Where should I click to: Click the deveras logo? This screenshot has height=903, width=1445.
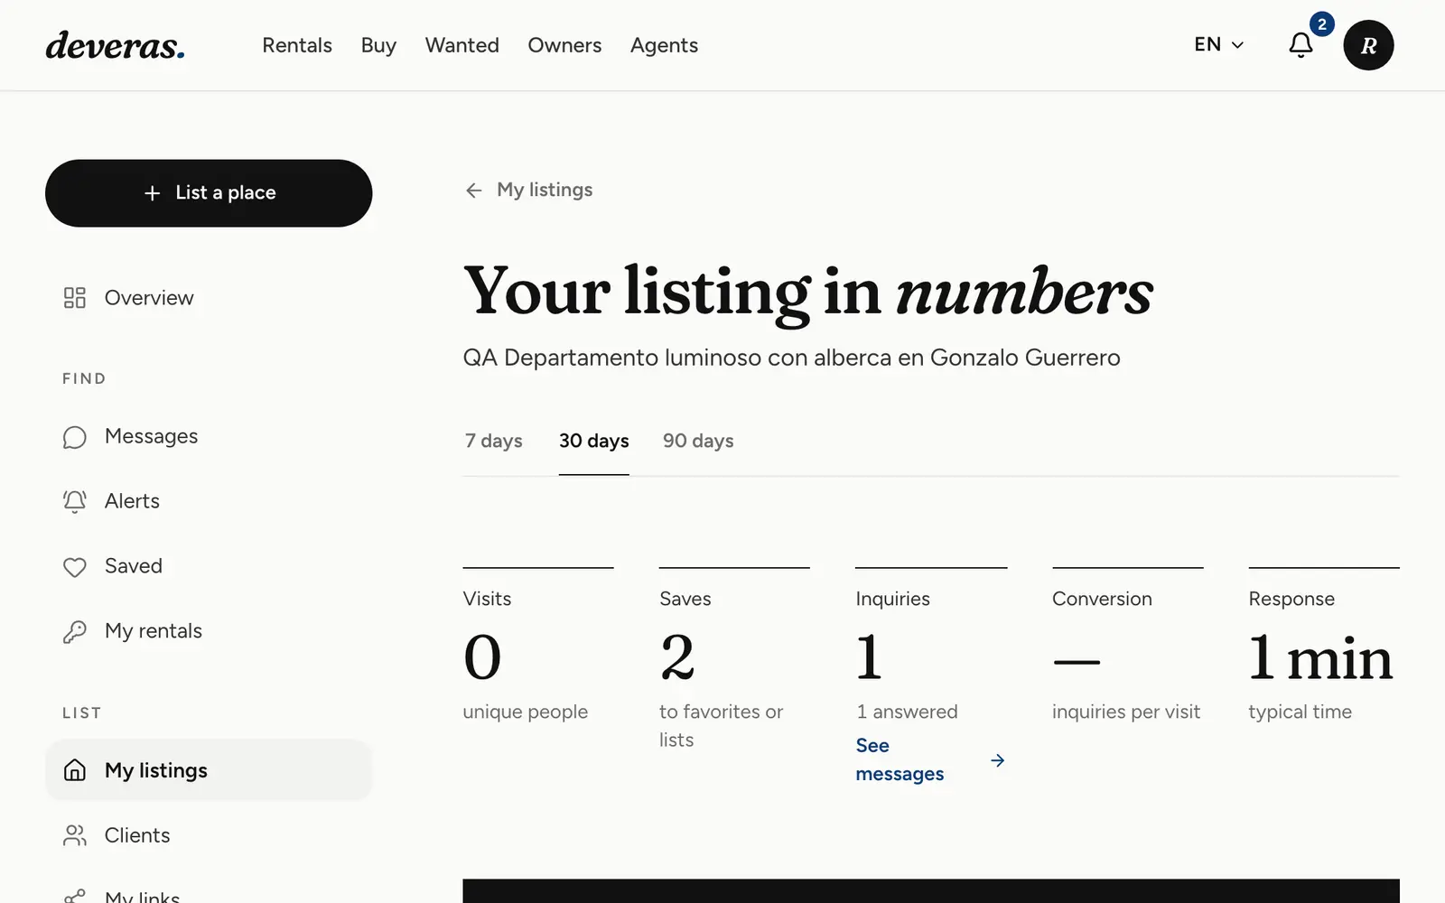tap(116, 45)
